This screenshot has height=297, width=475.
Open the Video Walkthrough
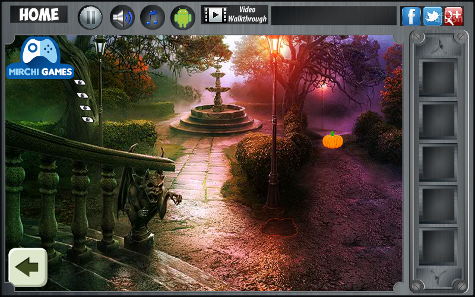pyautogui.click(x=235, y=14)
